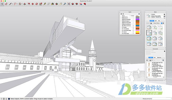Sort layers by Name column header
The image size is (172, 100).
[x=123, y=16]
